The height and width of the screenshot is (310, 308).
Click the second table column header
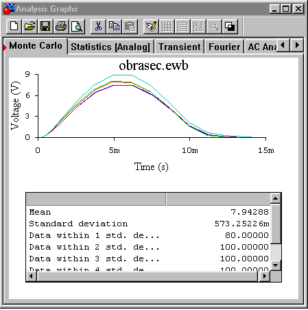(218, 199)
